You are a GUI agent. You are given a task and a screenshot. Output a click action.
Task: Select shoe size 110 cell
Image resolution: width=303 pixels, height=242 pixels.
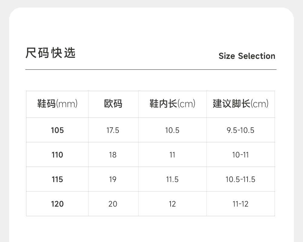57,155
